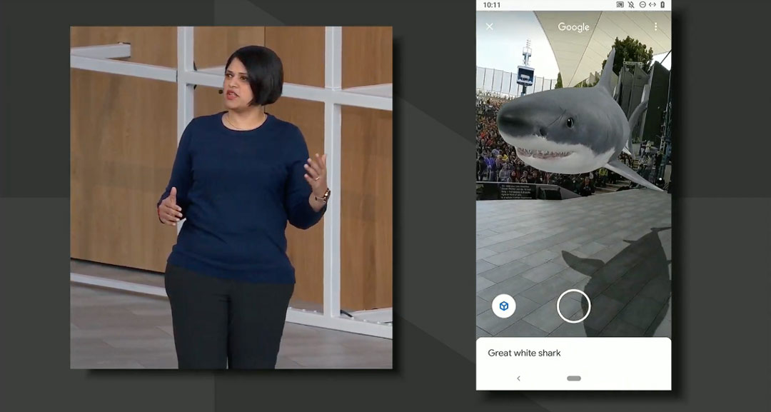Tap the shark's dorsal fin
The image size is (771, 412).
(607, 71)
